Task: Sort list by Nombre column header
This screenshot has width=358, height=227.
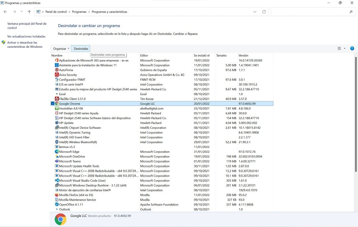Action: 57,55
